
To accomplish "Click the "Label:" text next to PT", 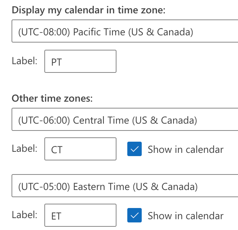I will point(25,61).
